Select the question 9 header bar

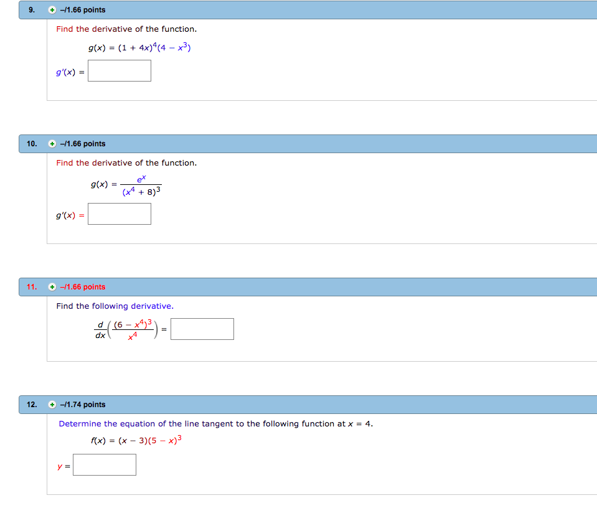(x=311, y=9)
